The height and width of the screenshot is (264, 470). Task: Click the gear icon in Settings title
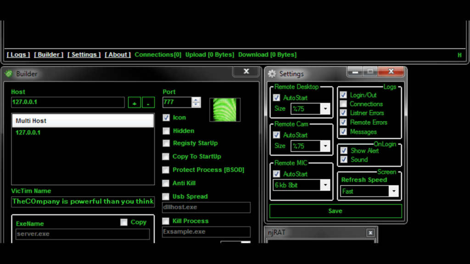tap(272, 74)
